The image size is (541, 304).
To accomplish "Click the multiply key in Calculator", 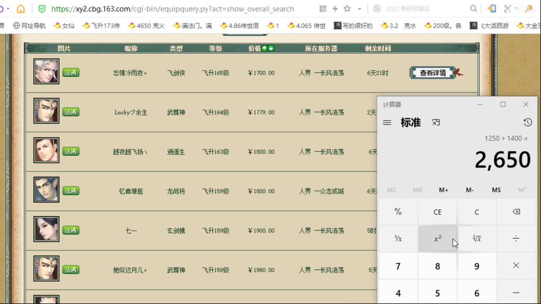I will [x=516, y=266].
